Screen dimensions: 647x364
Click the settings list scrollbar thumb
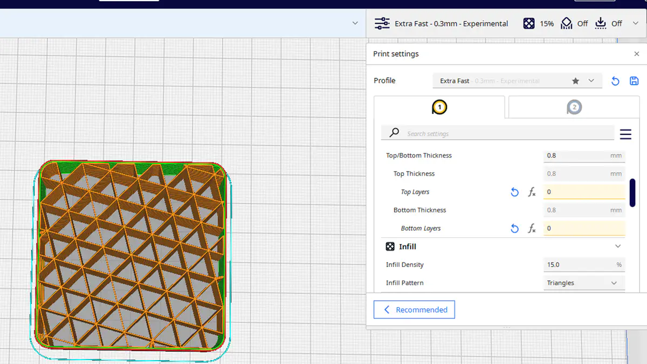click(x=632, y=193)
